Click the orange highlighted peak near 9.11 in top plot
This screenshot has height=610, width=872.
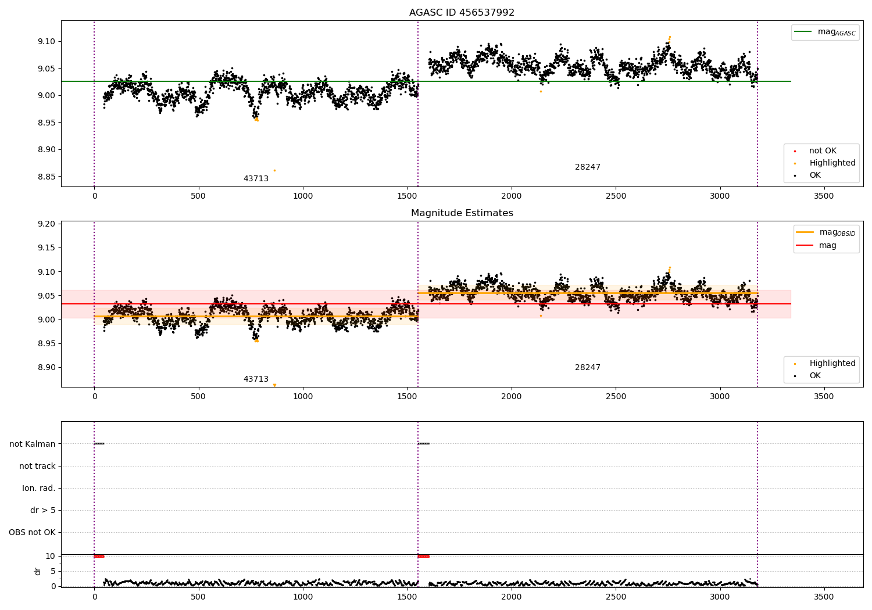click(x=669, y=39)
